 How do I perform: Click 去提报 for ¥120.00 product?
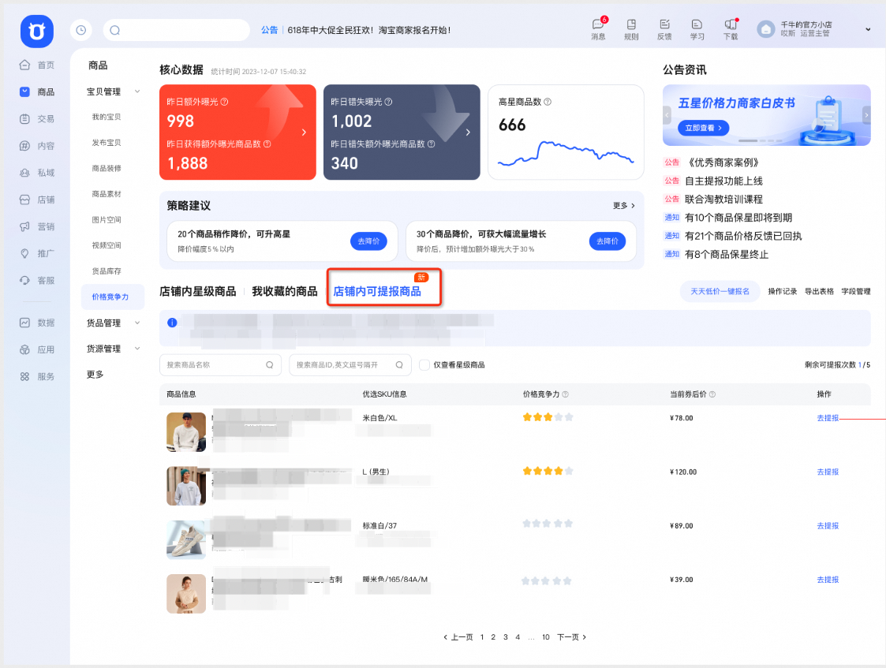(x=828, y=472)
